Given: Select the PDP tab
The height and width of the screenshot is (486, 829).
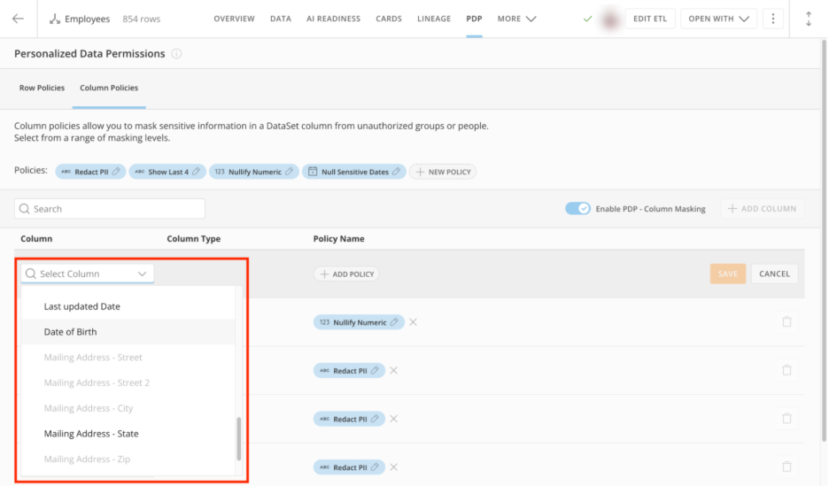Looking at the screenshot, I should 474,19.
